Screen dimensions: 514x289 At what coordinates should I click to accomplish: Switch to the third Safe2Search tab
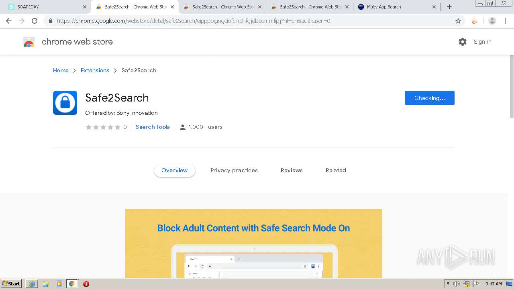pyautogui.click(x=309, y=7)
